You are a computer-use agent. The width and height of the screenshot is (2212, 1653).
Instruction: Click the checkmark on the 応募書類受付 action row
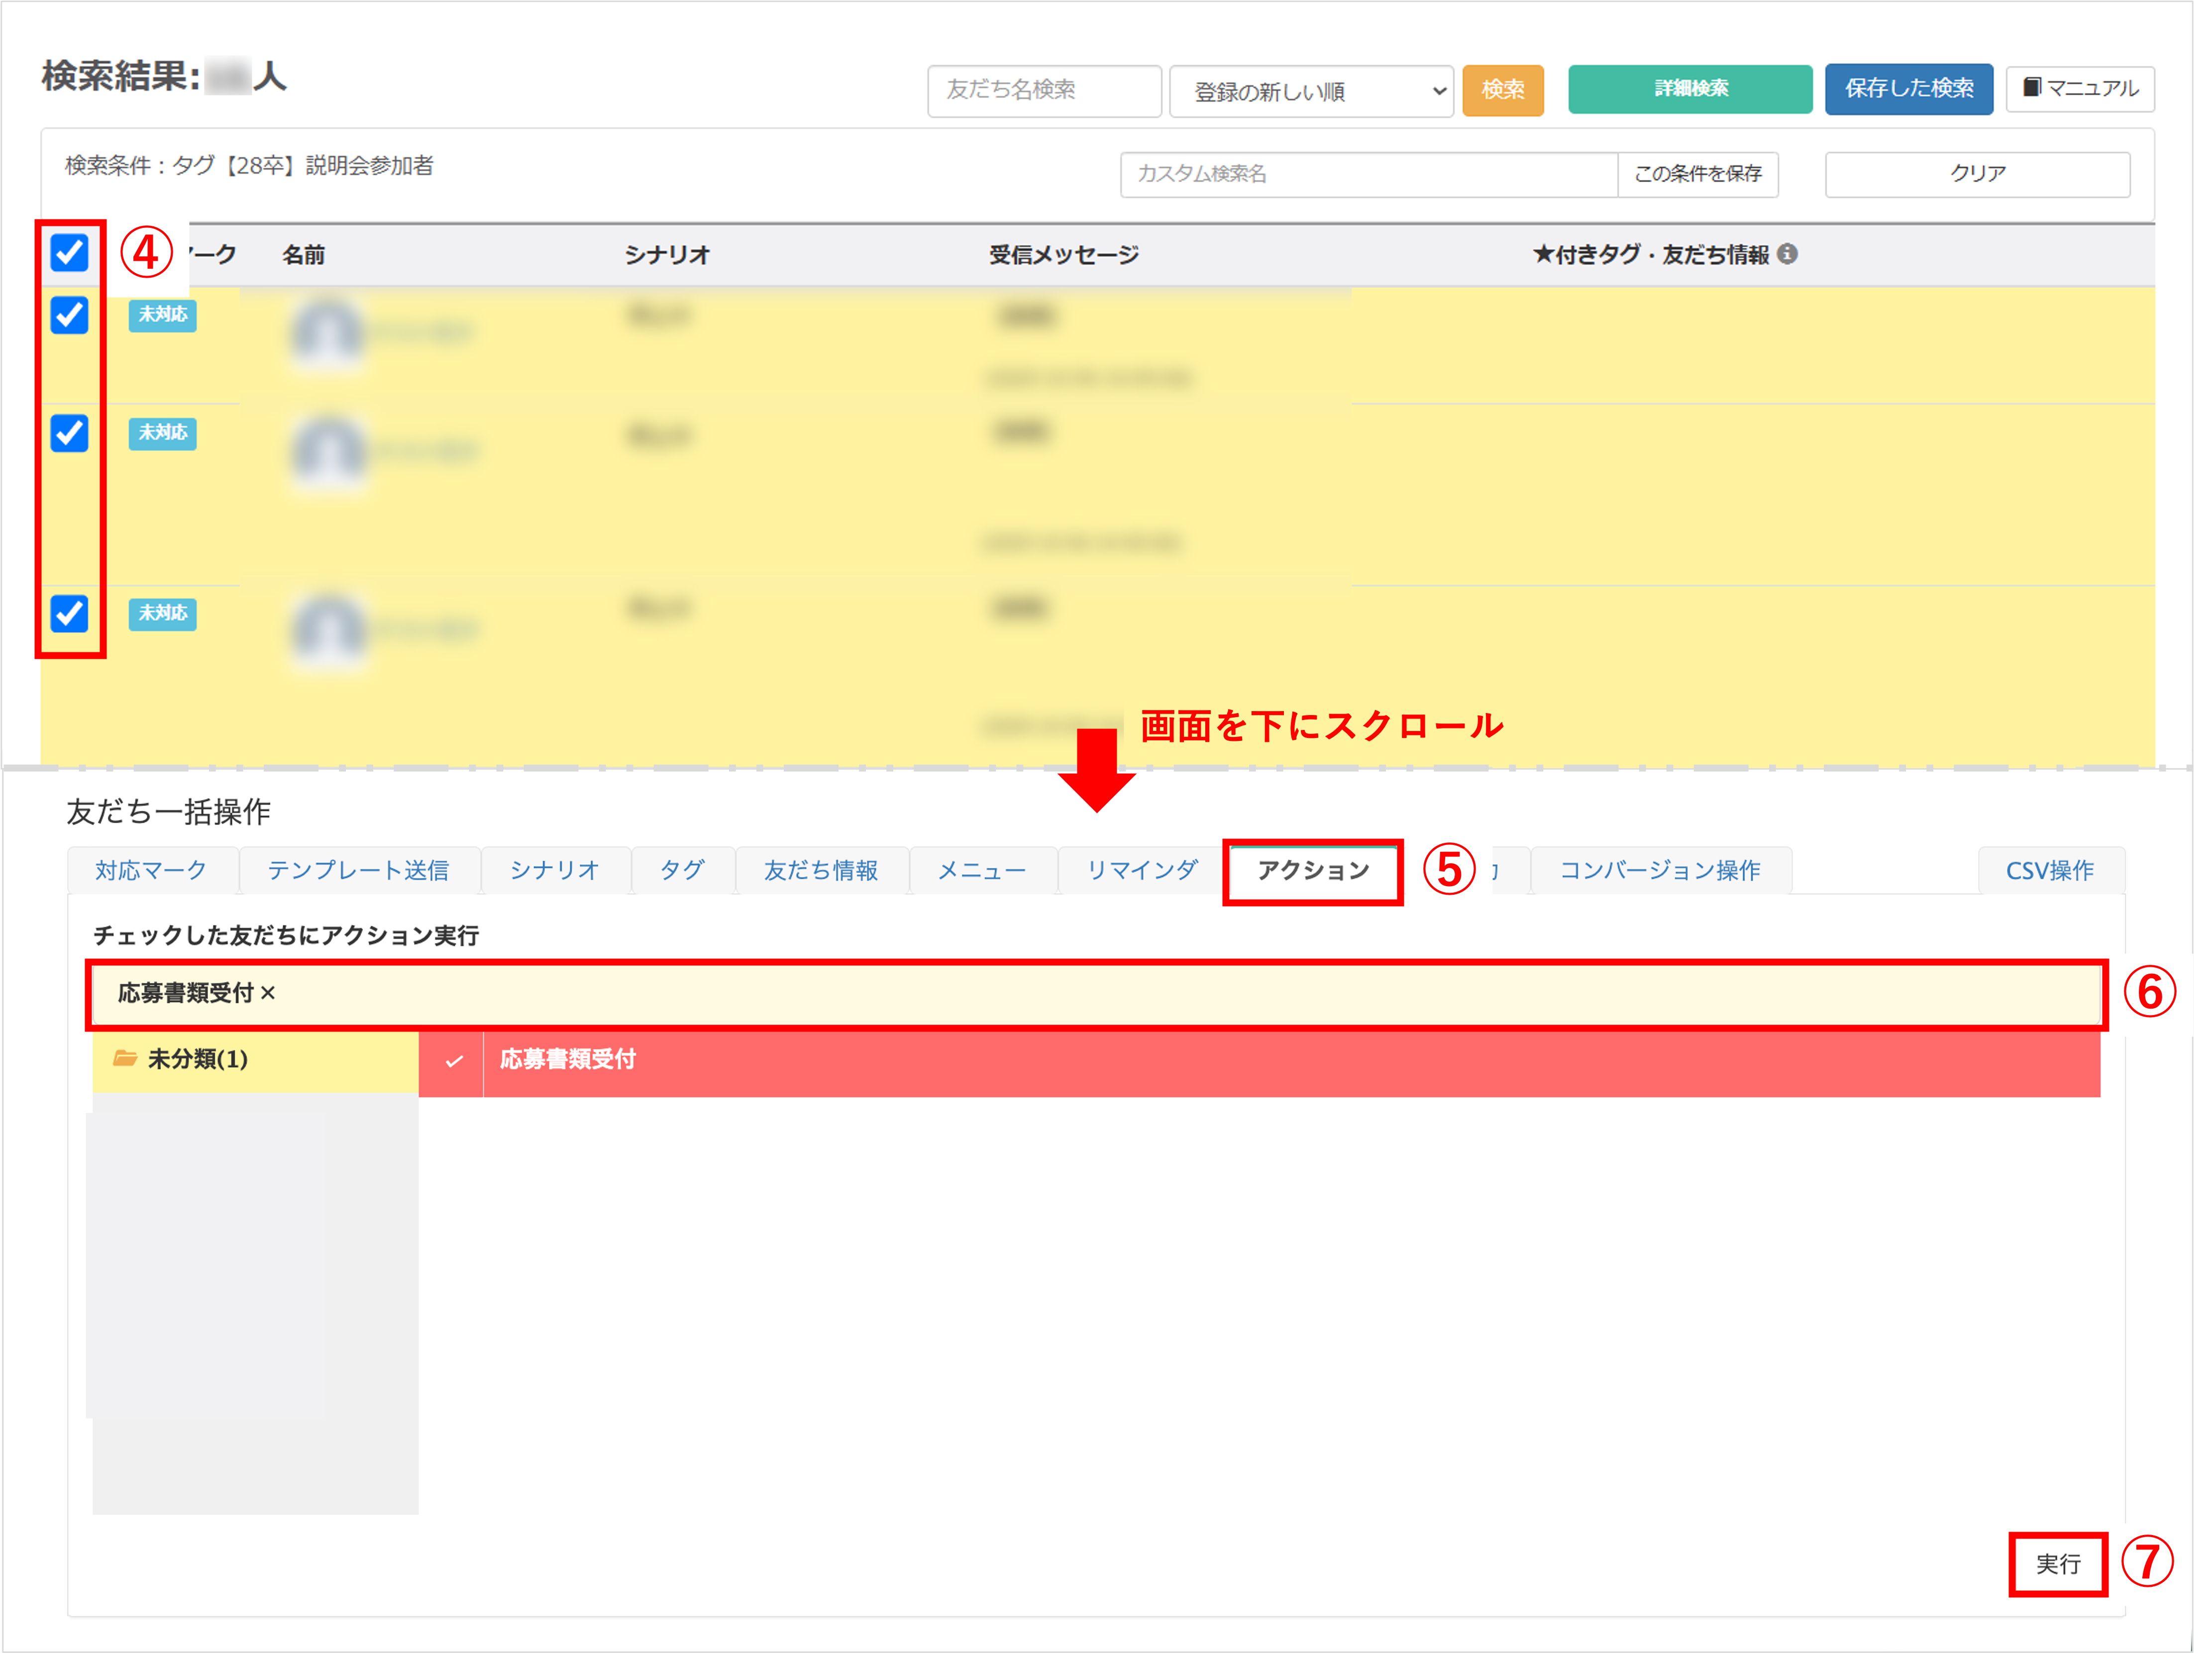[x=455, y=1062]
